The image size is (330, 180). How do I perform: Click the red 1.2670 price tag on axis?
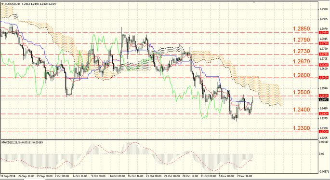tap(324, 65)
